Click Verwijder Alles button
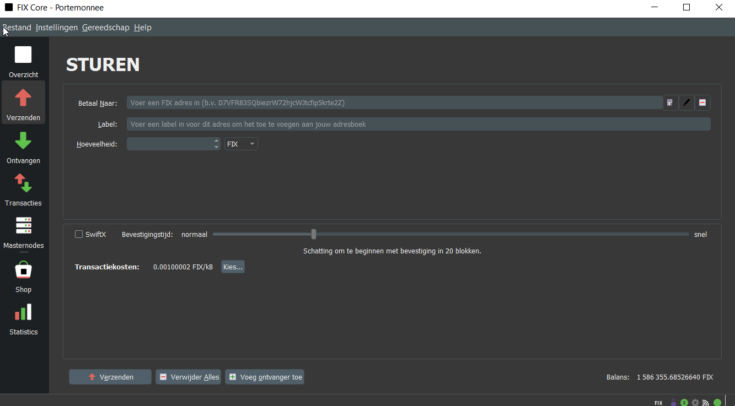735x406 pixels. pos(189,377)
